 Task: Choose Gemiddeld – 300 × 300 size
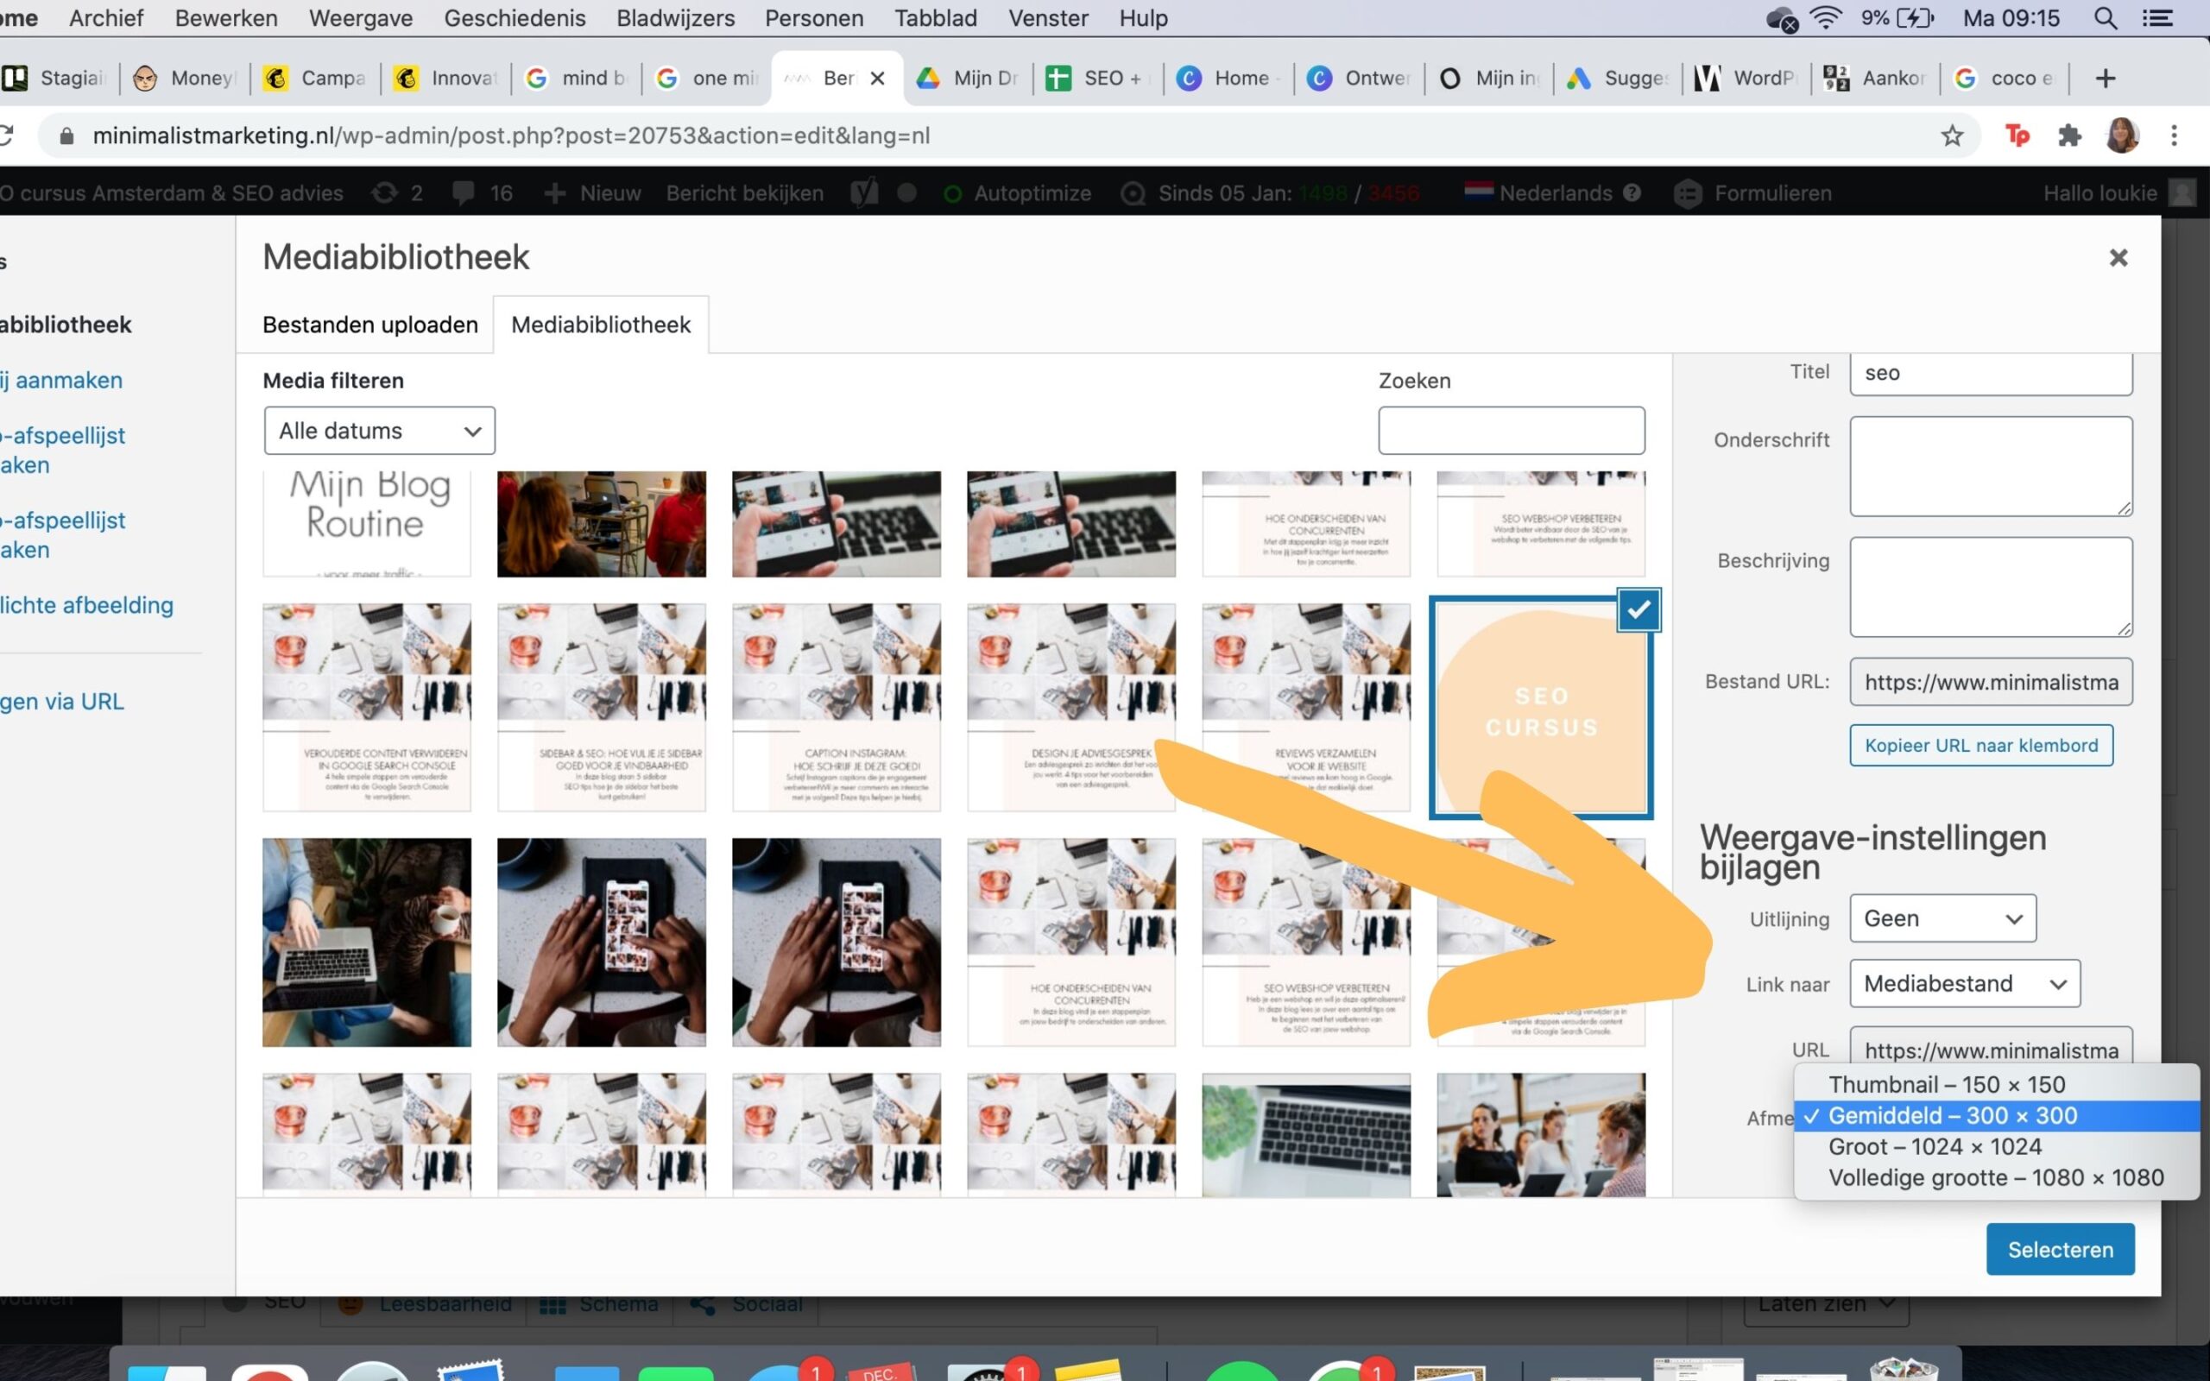[1996, 1115]
